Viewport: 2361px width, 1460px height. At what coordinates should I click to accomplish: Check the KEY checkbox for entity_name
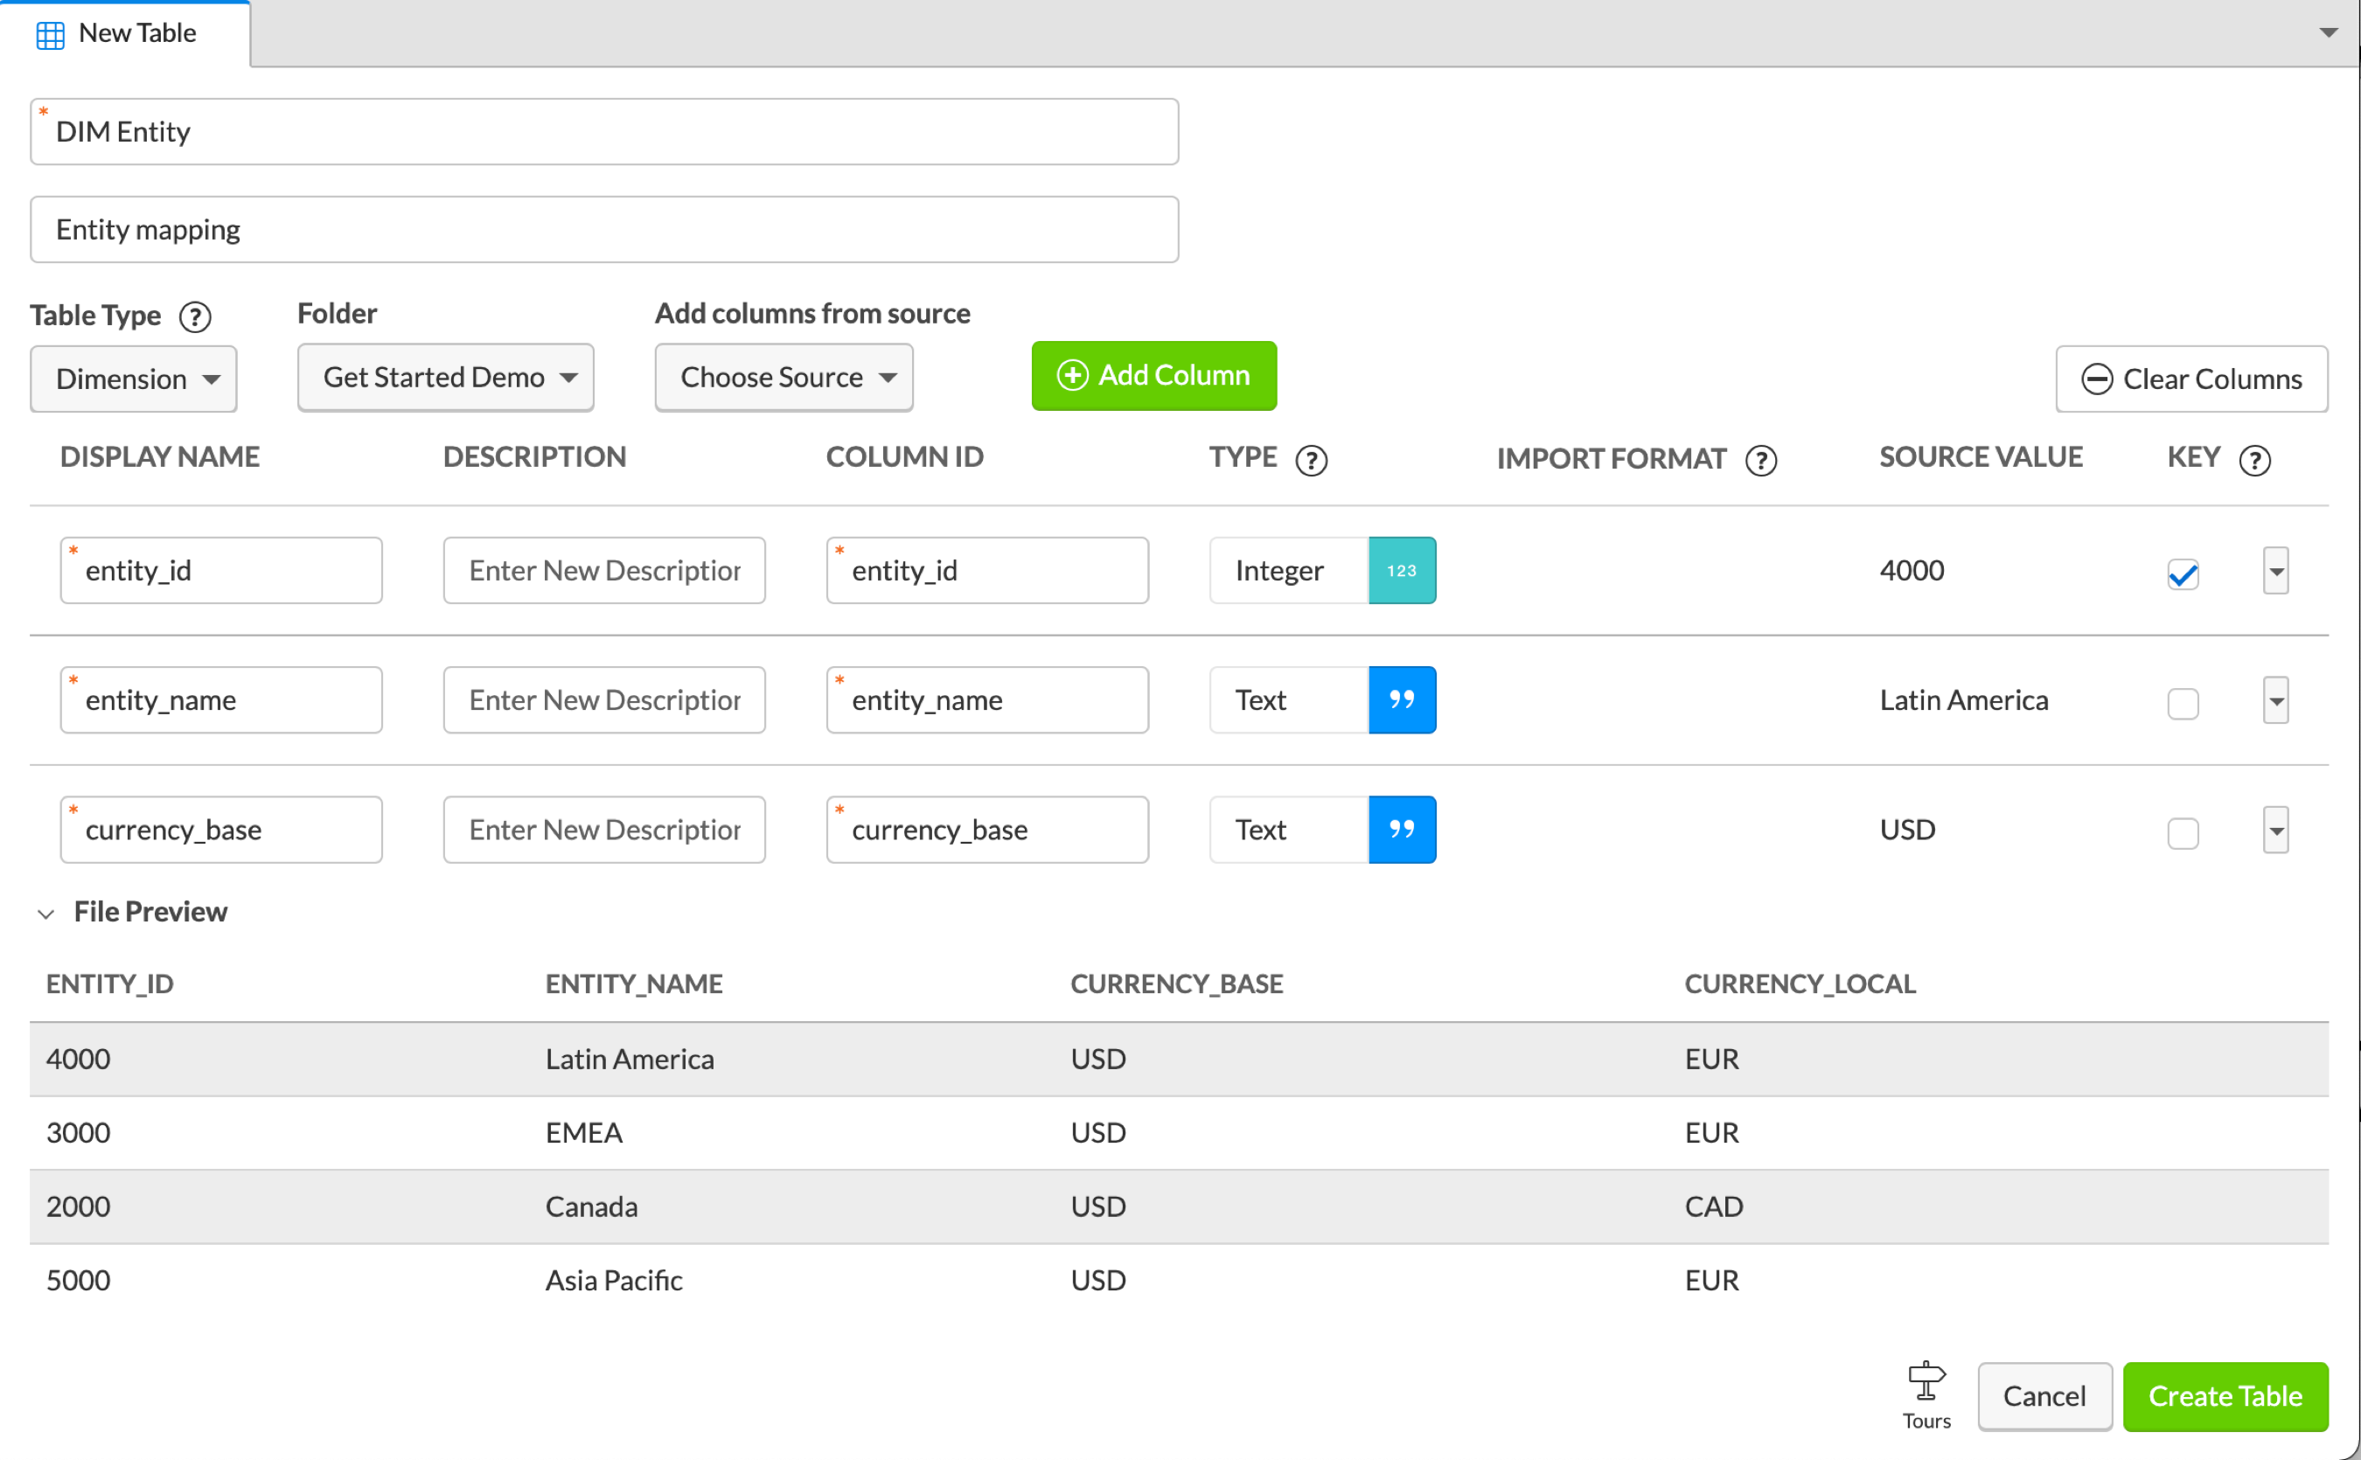(x=2183, y=703)
